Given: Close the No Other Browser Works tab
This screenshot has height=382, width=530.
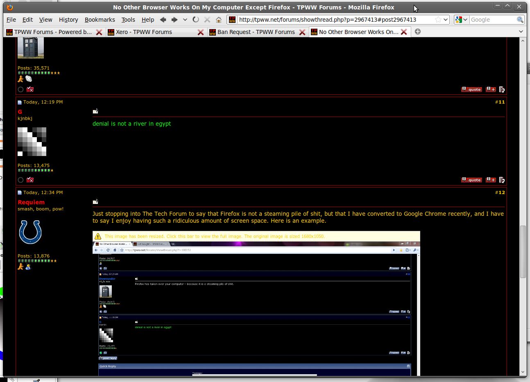Looking at the screenshot, I should [x=404, y=32].
